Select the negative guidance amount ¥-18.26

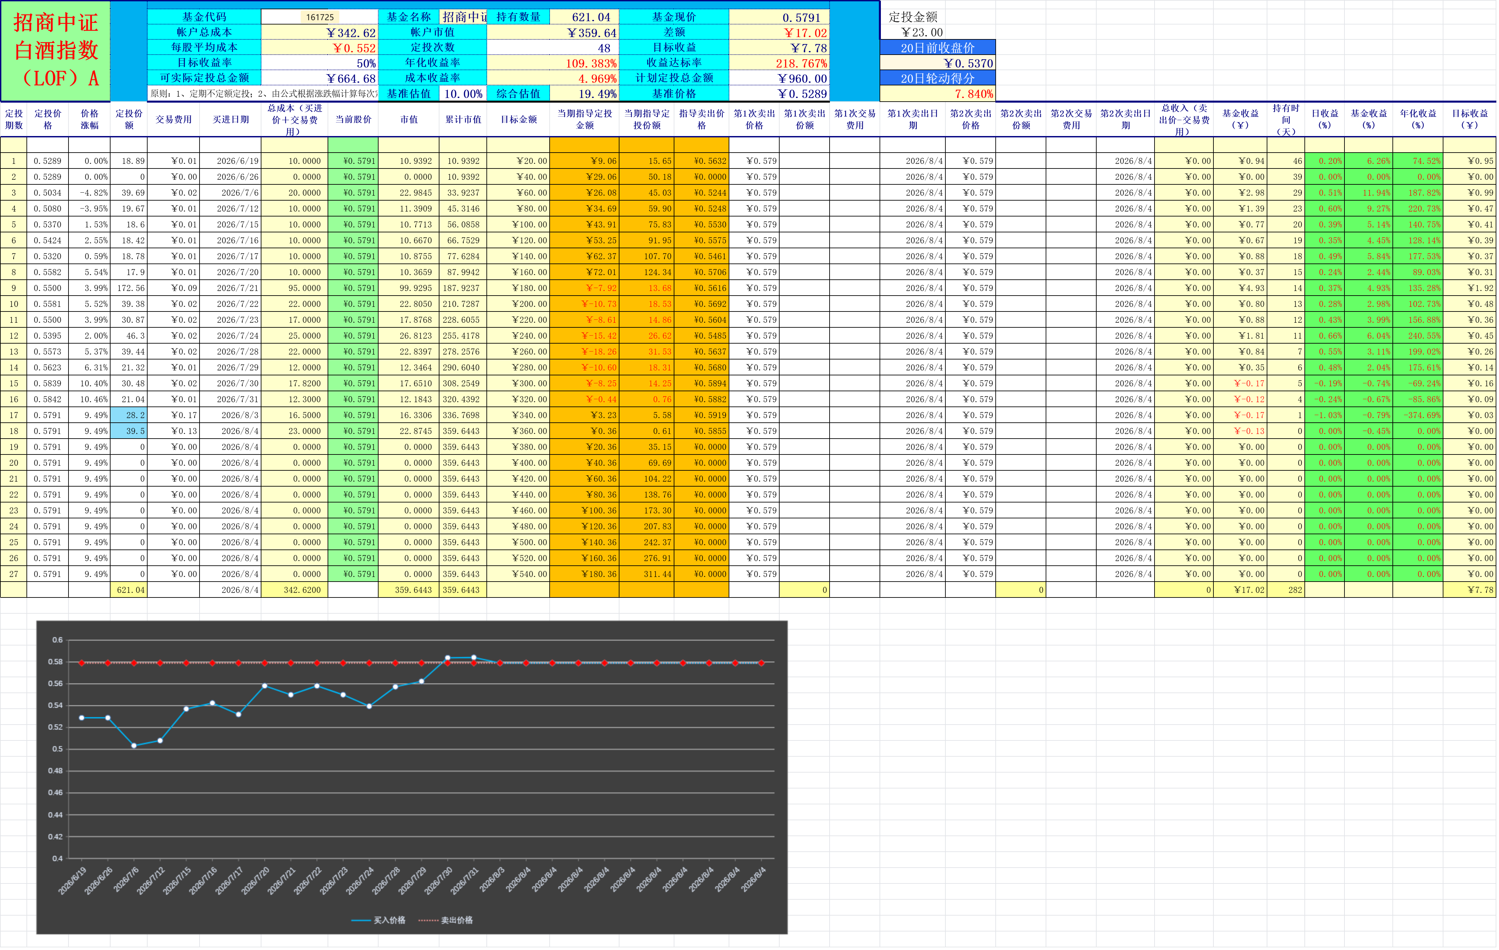click(584, 351)
